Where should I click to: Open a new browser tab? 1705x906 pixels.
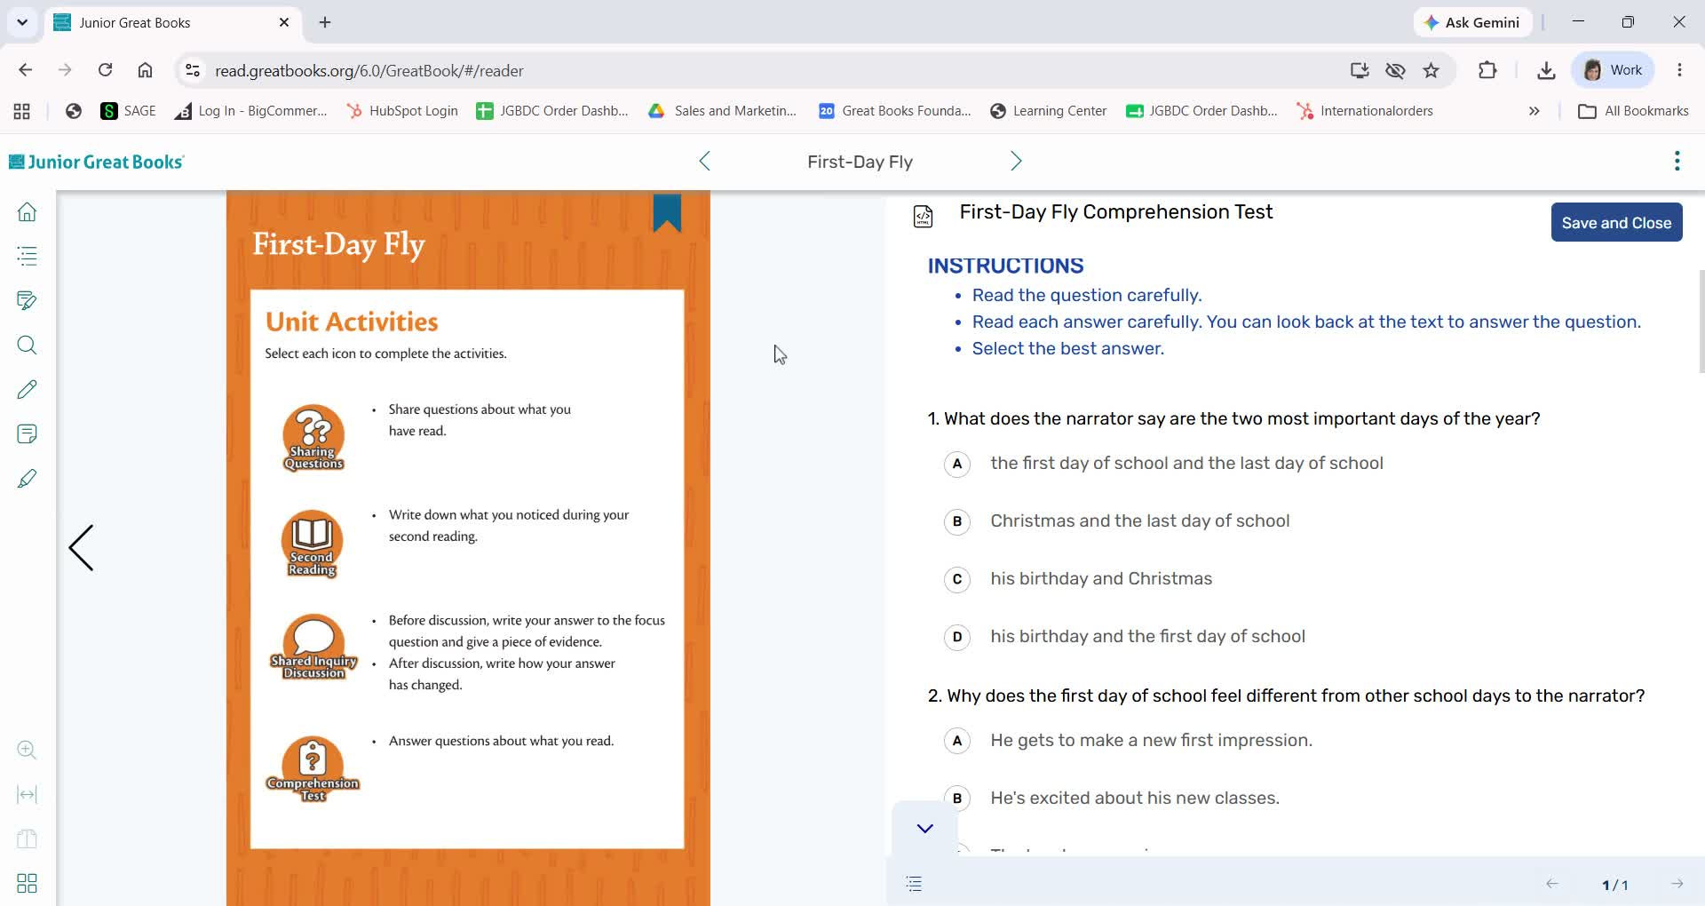pyautogui.click(x=325, y=22)
